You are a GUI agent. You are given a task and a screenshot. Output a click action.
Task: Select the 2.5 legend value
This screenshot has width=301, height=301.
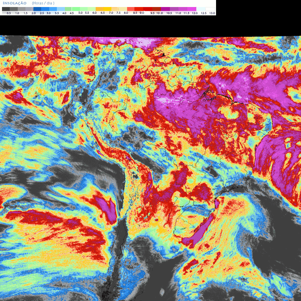(x=42, y=13)
